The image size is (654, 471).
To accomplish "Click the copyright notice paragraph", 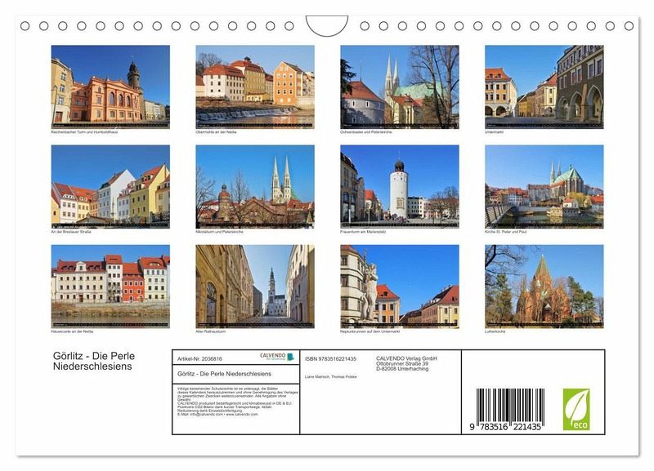I will click(x=237, y=402).
